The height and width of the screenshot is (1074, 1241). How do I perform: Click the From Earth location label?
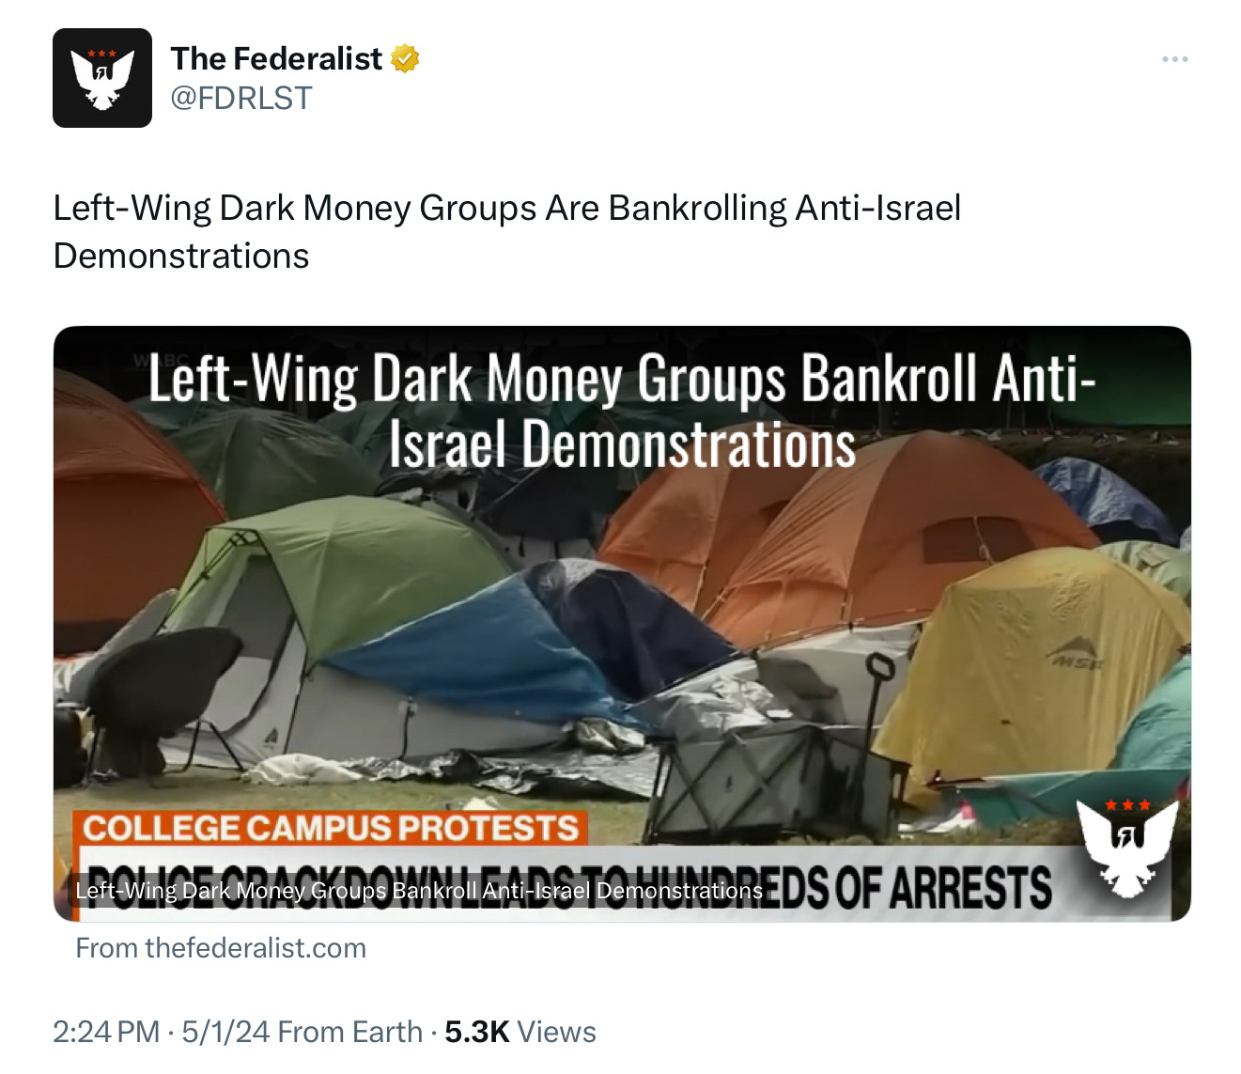coord(350,1032)
